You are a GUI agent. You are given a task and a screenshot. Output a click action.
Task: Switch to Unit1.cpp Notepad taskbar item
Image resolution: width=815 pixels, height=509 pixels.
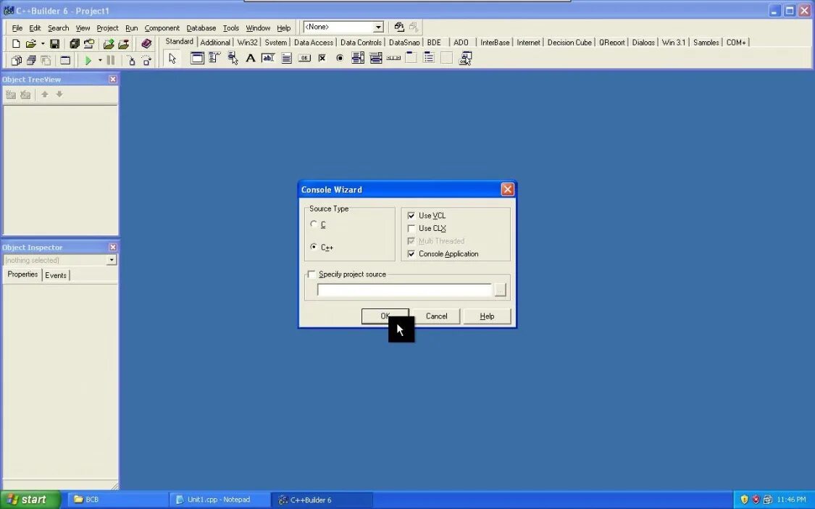coord(218,500)
